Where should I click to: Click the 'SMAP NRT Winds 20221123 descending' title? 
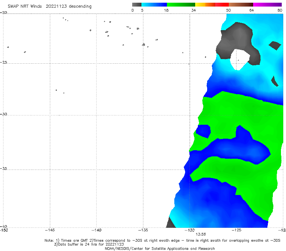(49, 6)
